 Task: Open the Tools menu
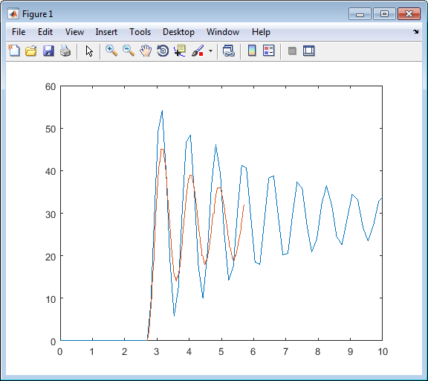point(140,32)
